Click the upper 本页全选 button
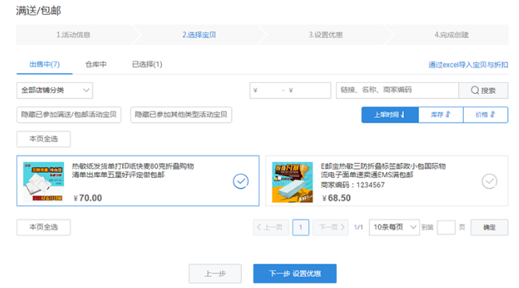 [44, 139]
